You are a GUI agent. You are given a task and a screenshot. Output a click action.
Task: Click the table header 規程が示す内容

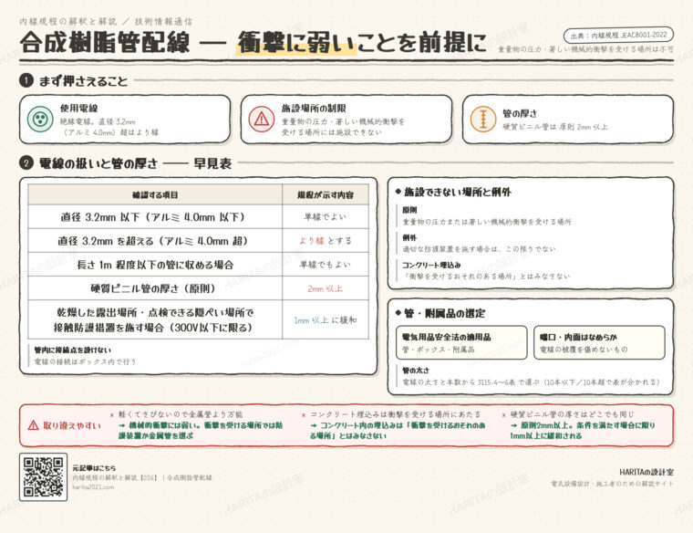326,194
